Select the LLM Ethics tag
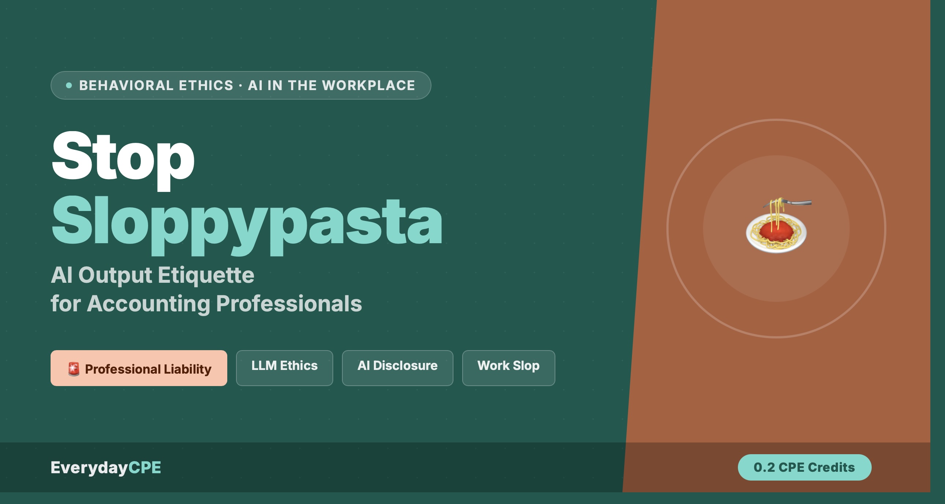The height and width of the screenshot is (504, 945). click(284, 368)
